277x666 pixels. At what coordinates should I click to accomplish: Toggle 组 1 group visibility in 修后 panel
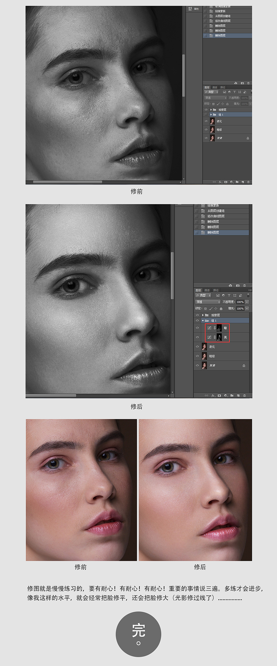[197, 321]
